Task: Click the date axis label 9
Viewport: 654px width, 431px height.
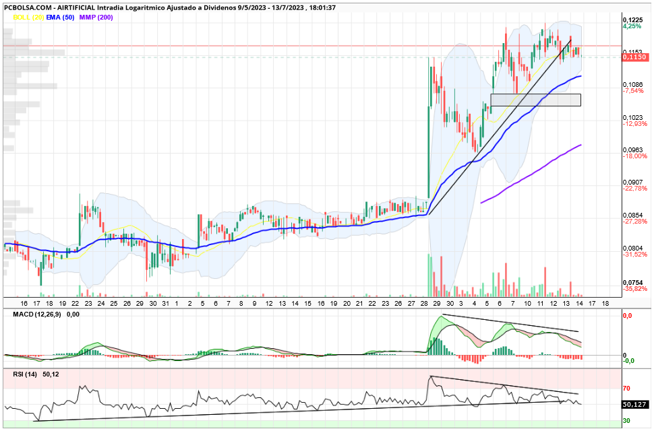Action: point(254,304)
